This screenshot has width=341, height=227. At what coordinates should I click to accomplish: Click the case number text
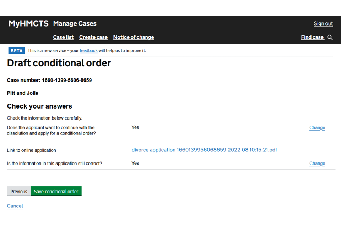[x=49, y=81]
